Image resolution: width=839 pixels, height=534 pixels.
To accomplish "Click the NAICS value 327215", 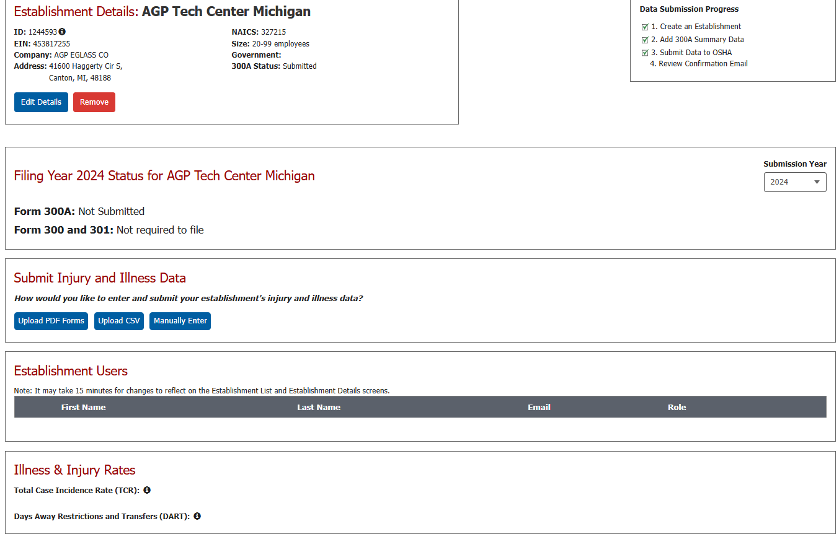I will [x=273, y=32].
